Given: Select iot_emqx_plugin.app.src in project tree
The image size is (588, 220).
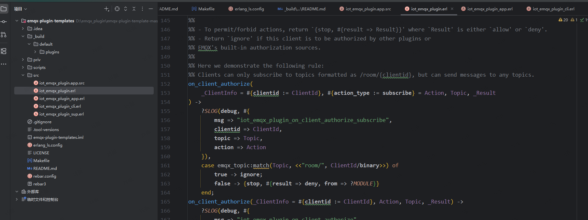Looking at the screenshot, I should [62, 83].
